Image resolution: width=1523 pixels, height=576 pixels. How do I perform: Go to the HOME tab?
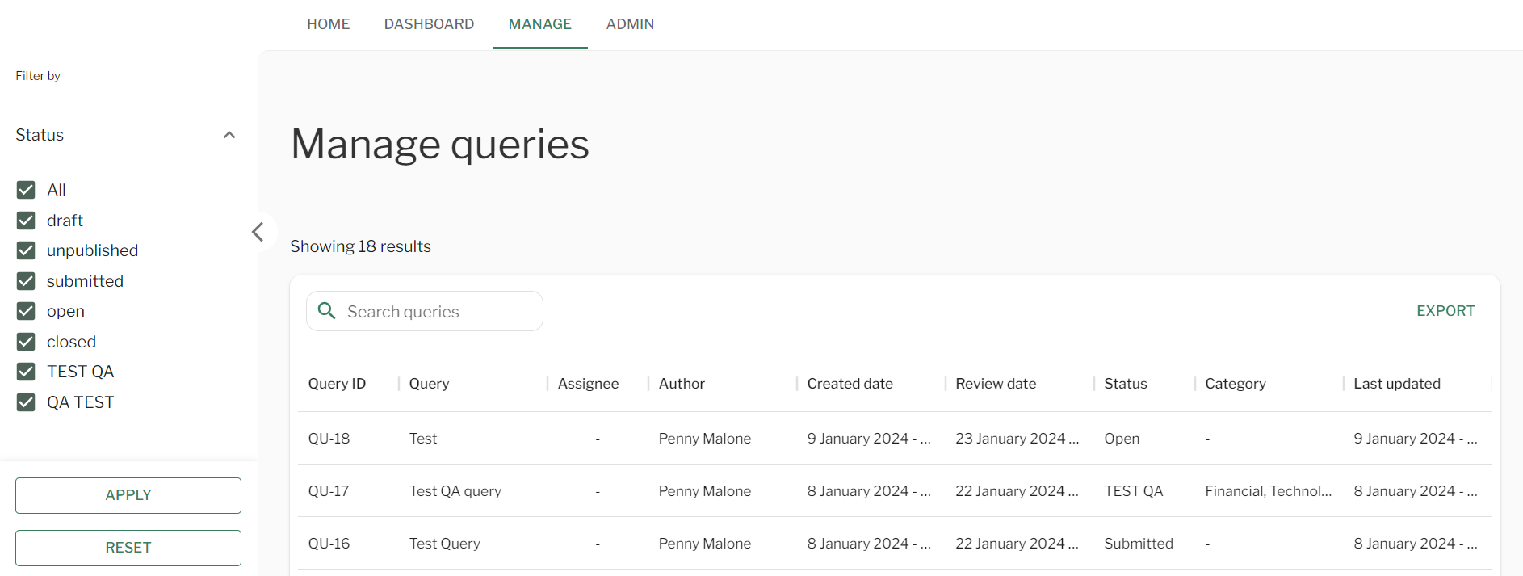coord(328,24)
